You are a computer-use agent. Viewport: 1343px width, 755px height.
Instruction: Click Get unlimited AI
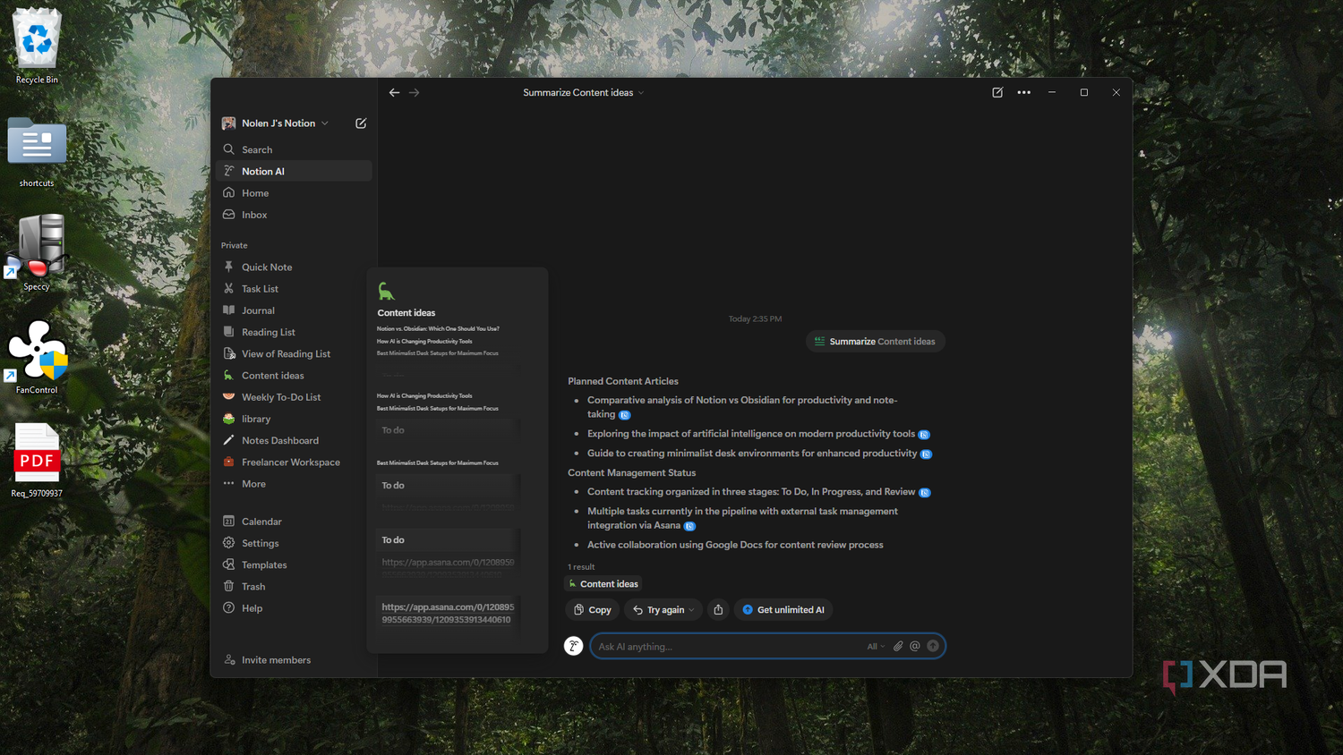coord(783,610)
